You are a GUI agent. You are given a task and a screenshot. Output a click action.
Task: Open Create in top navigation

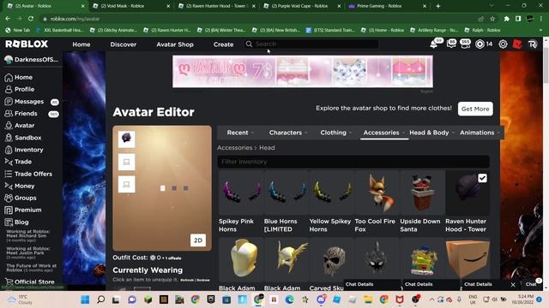tap(223, 44)
